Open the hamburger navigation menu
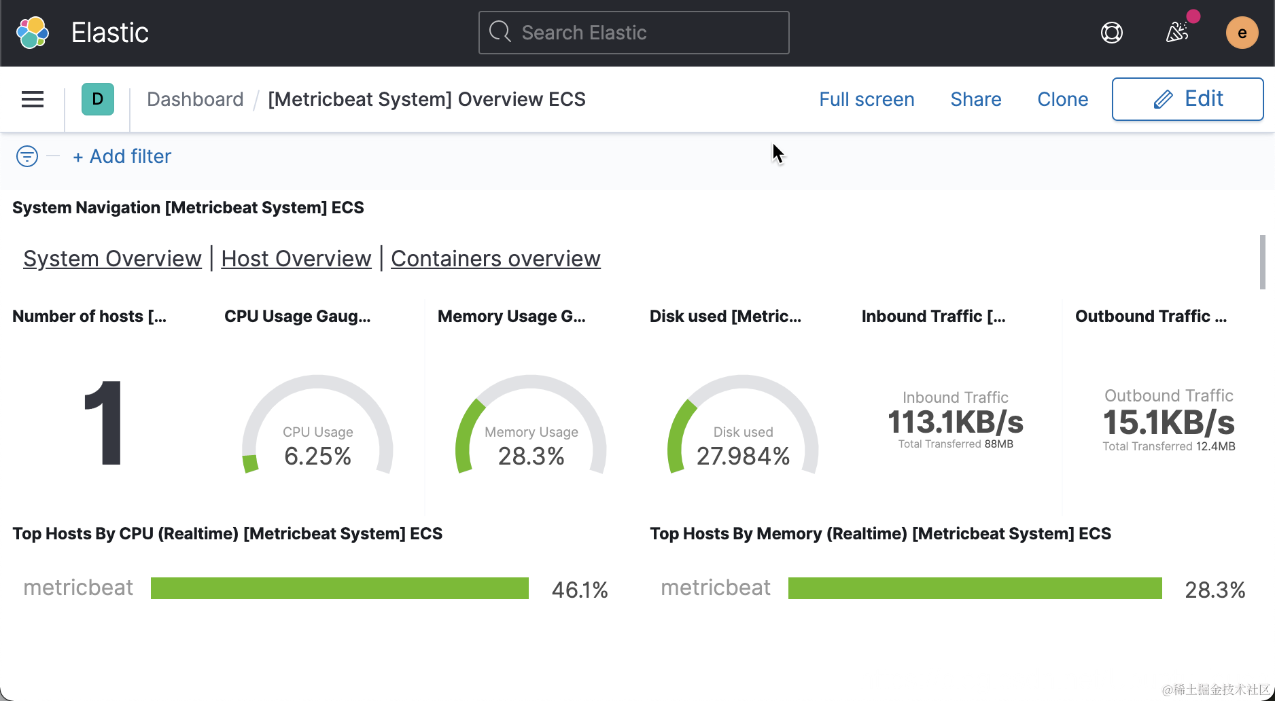Image resolution: width=1275 pixels, height=701 pixels. (33, 100)
